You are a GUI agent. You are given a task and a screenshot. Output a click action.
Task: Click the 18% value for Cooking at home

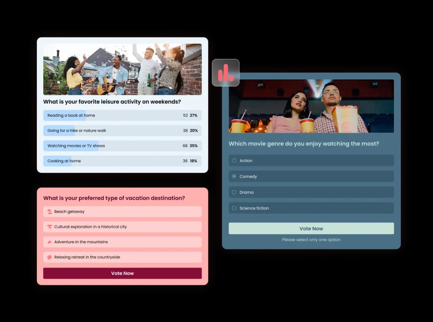194,161
